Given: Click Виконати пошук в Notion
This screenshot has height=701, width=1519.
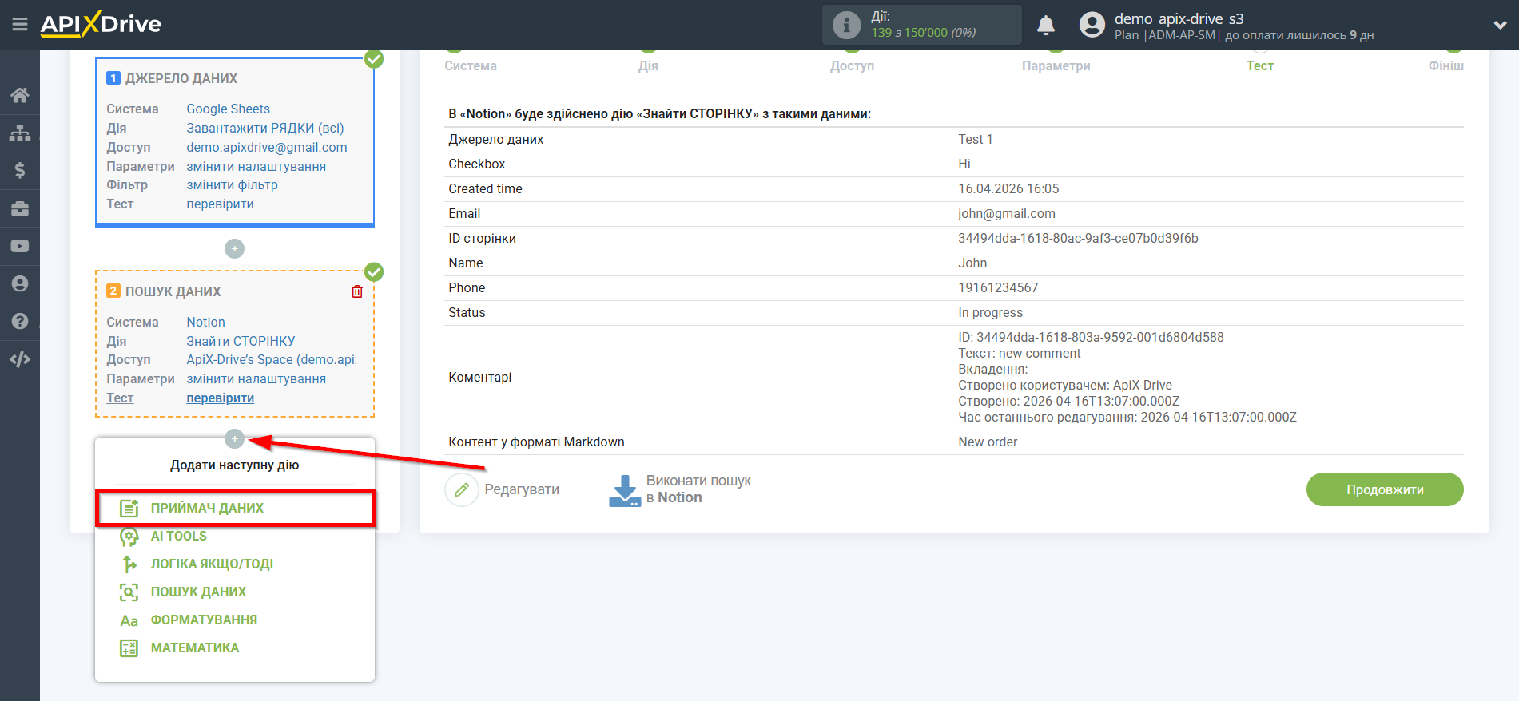Looking at the screenshot, I should click(698, 489).
